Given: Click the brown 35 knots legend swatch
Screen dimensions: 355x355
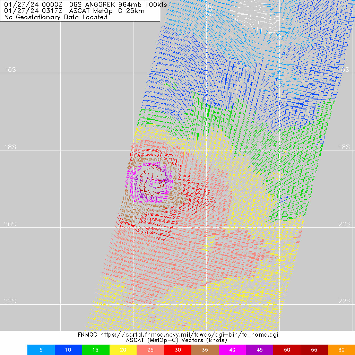Looking at the screenshot, I should (x=205, y=350).
